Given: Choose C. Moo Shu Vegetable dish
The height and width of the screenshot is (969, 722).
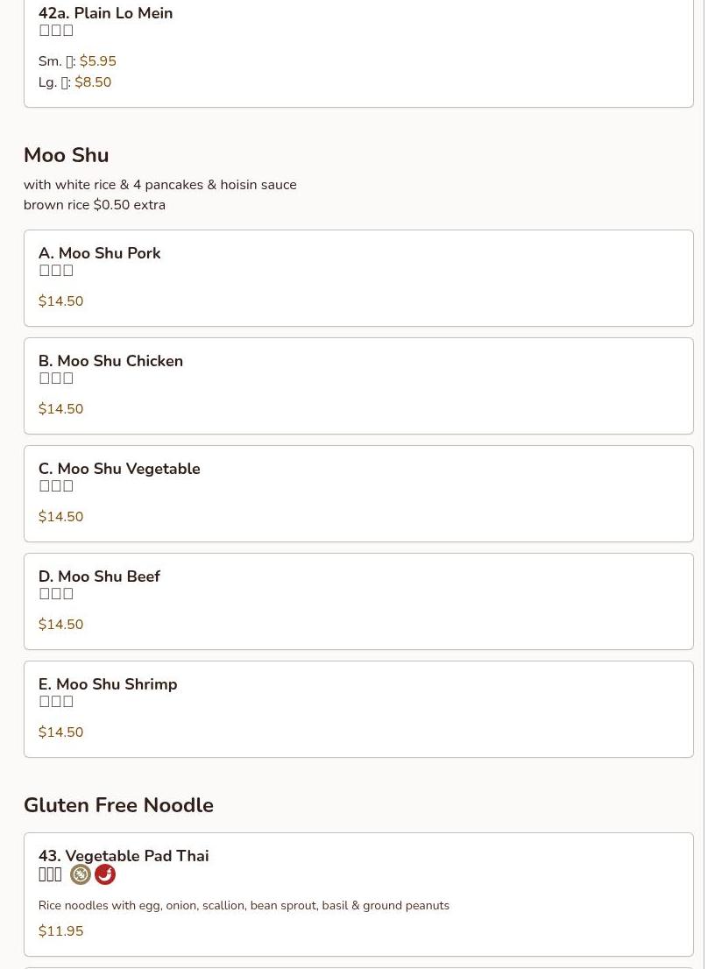Looking at the screenshot, I should [119, 469].
